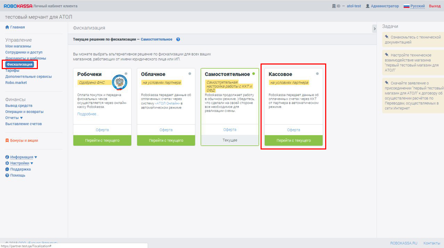Image resolution: width=444 pixels, height=248 pixels.
Task: Click the Администратор user icon
Action: (368, 6)
